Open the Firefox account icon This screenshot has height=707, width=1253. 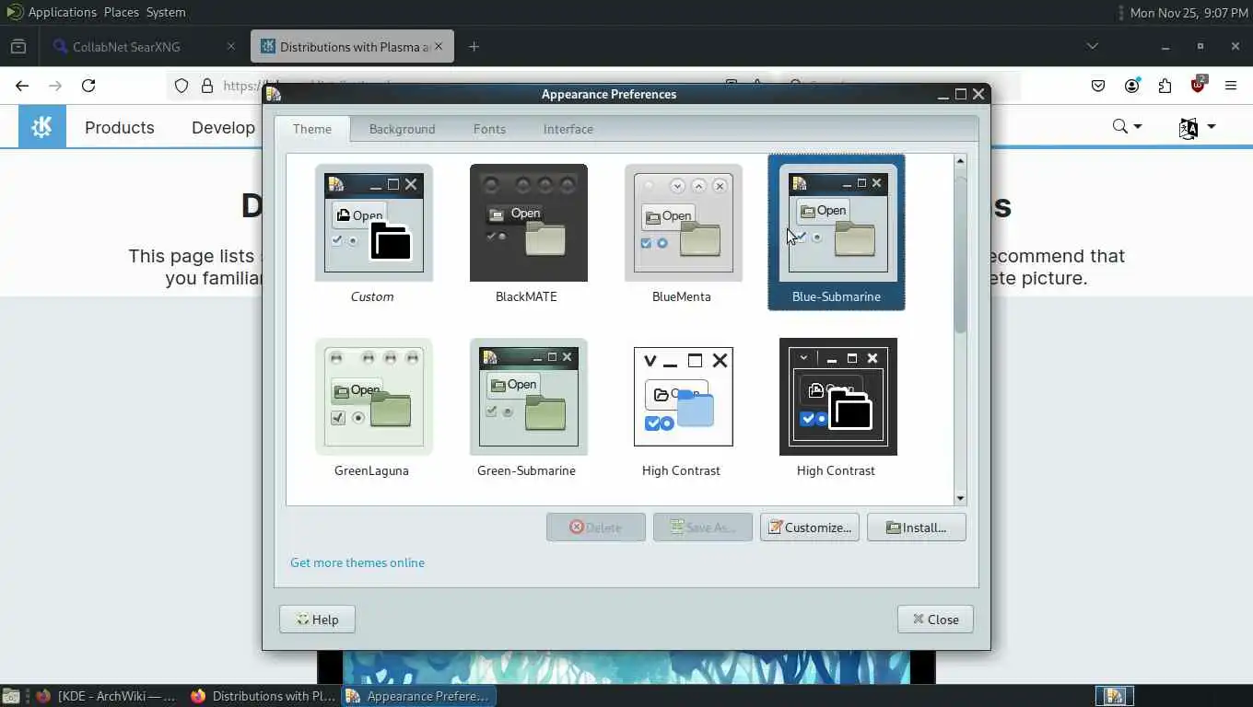click(1131, 86)
